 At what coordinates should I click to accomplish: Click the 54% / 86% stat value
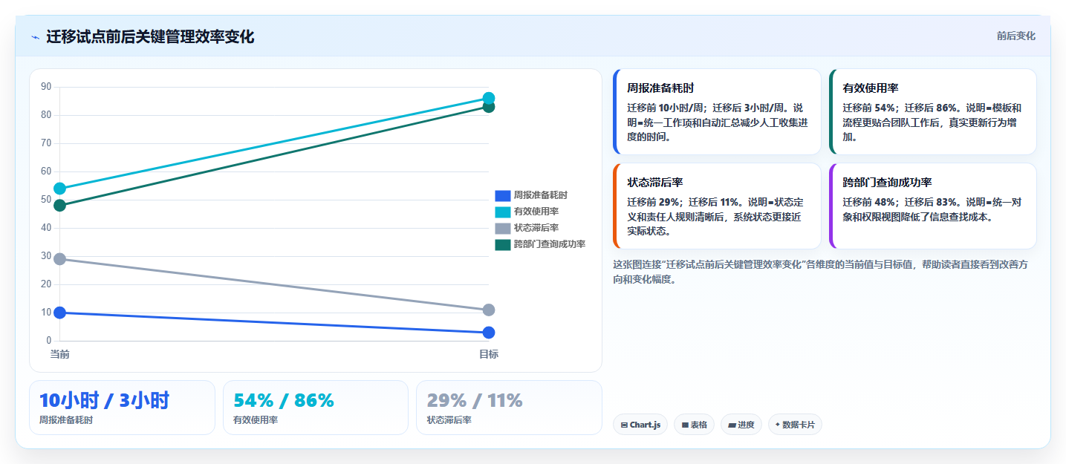284,401
